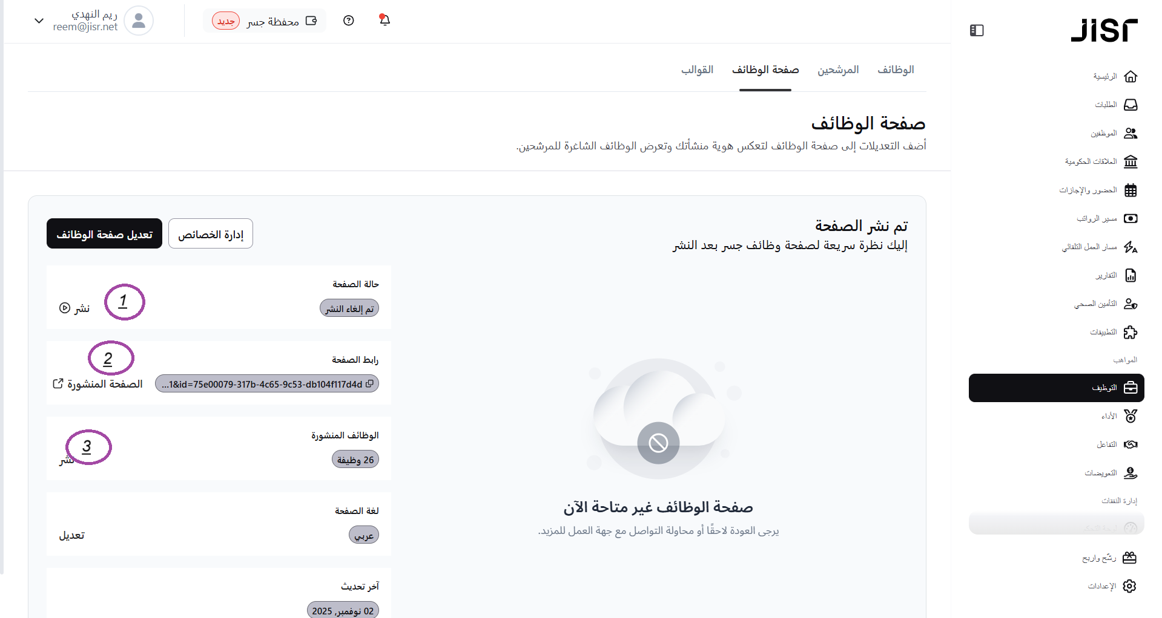
Task: Click نشر to publish the page
Action: (x=74, y=308)
